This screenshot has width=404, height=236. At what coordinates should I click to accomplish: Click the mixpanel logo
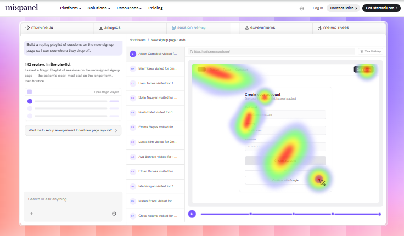21,8
